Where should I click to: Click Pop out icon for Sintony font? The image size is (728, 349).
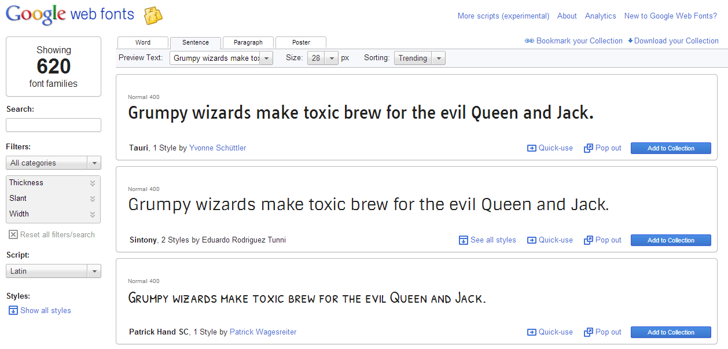click(589, 240)
